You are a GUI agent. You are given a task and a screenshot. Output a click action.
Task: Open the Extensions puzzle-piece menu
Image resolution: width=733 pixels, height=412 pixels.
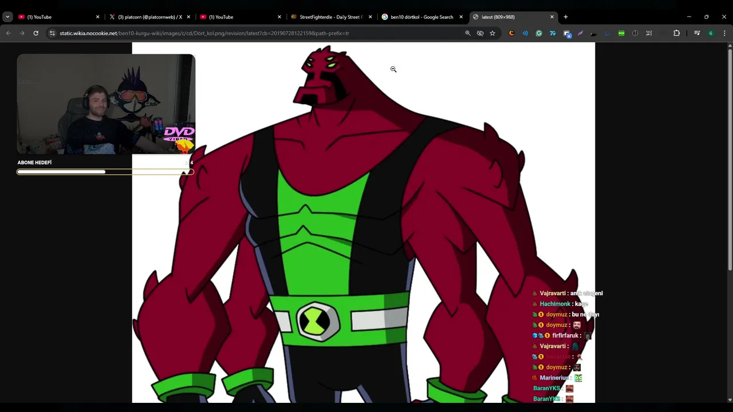coord(676,33)
